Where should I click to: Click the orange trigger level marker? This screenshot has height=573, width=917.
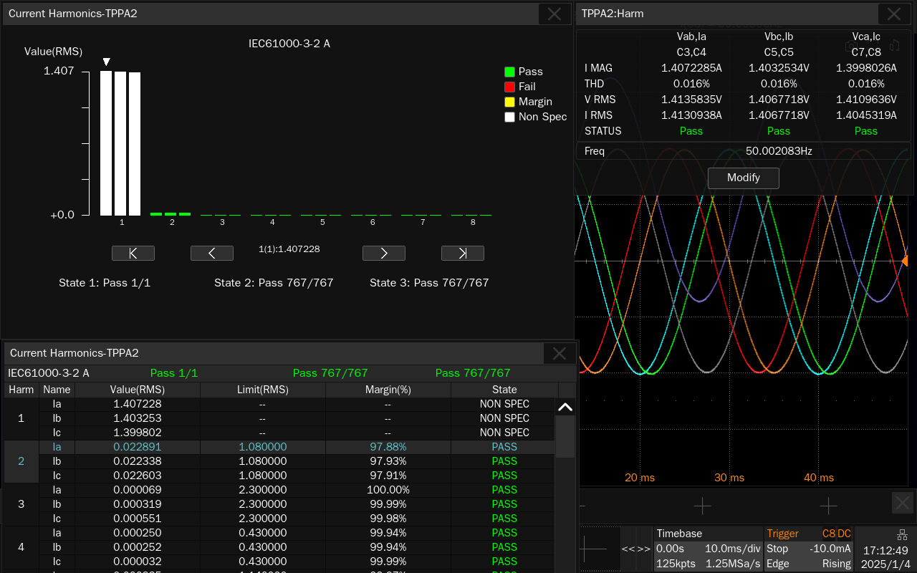click(905, 261)
